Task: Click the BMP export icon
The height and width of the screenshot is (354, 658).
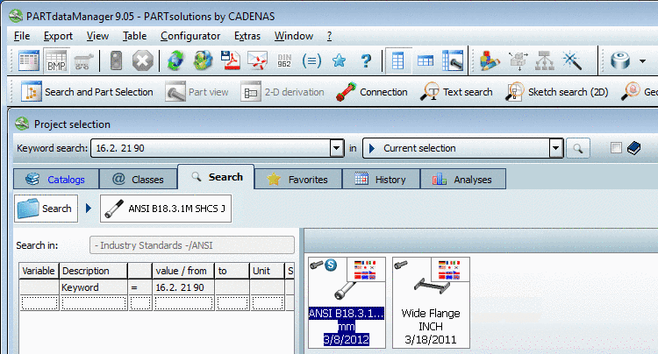Action: tap(56, 61)
